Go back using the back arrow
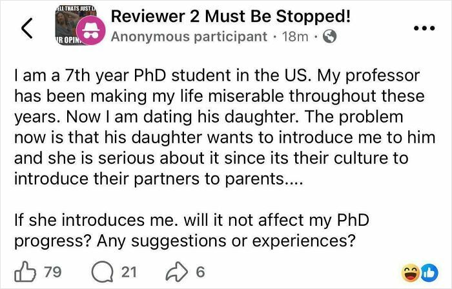Image resolution: width=452 pixels, height=289 pixels. coord(28,28)
